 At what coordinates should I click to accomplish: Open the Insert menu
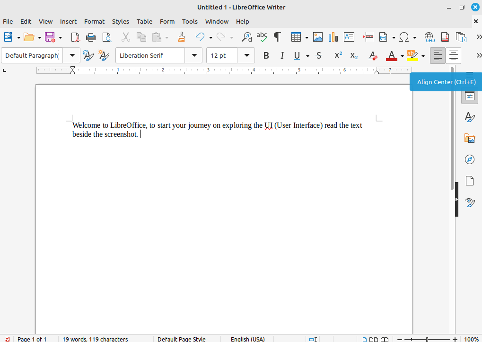[x=68, y=21]
